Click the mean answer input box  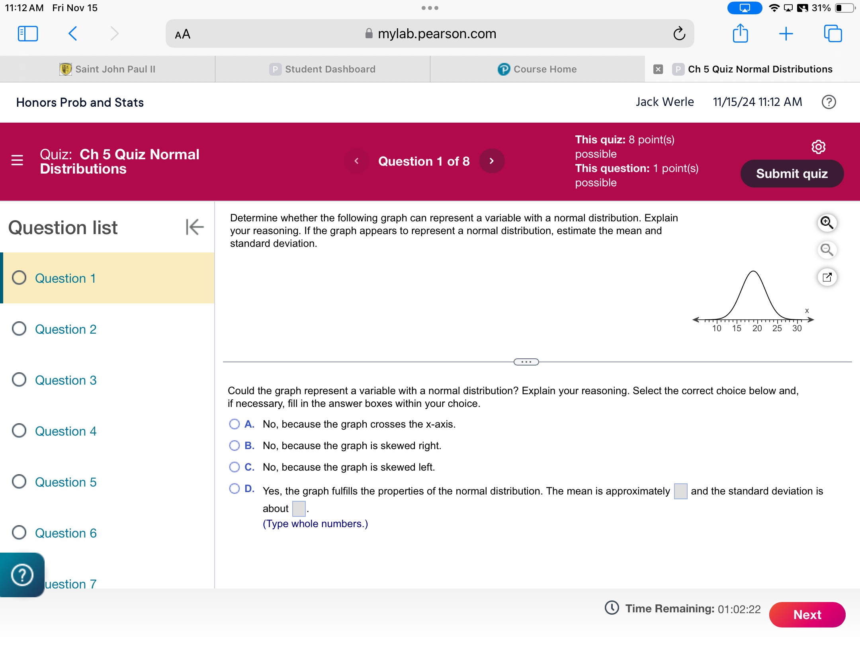point(680,491)
